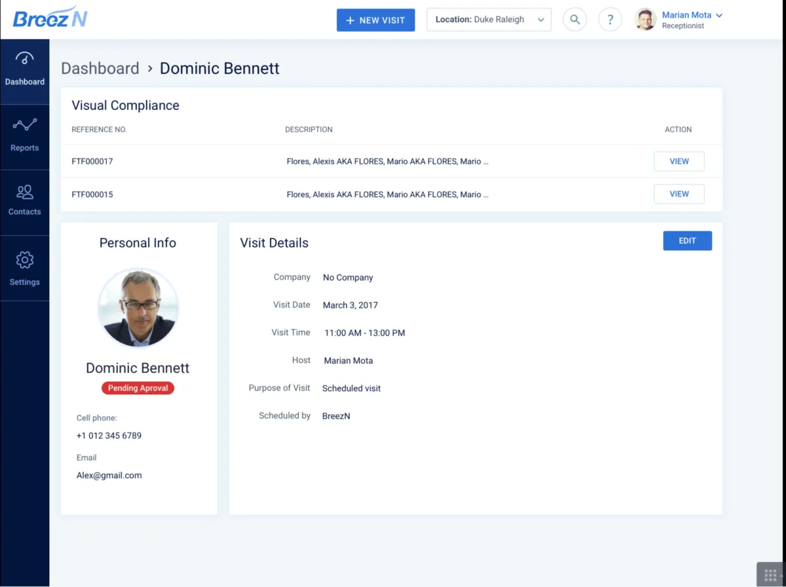The height and width of the screenshot is (587, 786).
Task: Open the search magnifier icon
Action: coord(575,20)
